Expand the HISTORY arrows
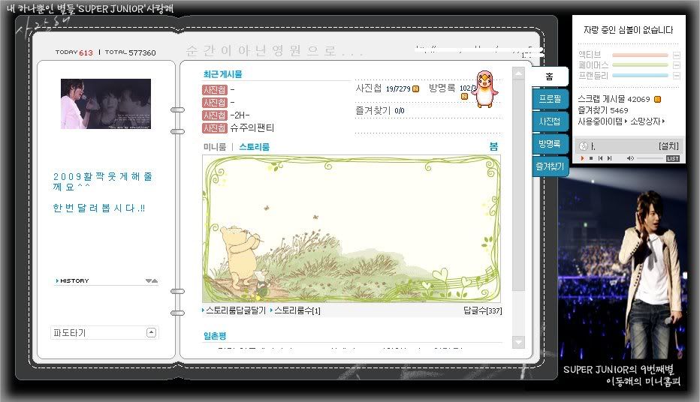 pyautogui.click(x=151, y=280)
